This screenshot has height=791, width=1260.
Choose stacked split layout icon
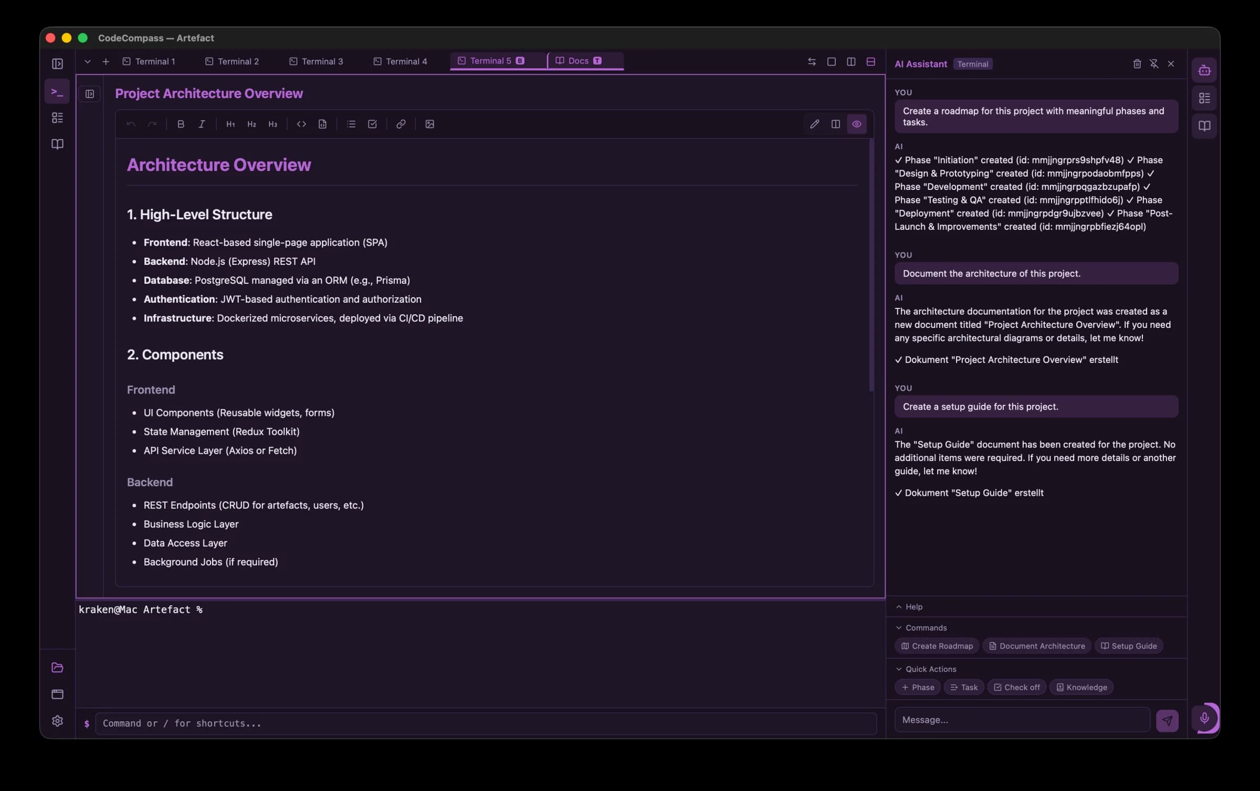[870, 61]
